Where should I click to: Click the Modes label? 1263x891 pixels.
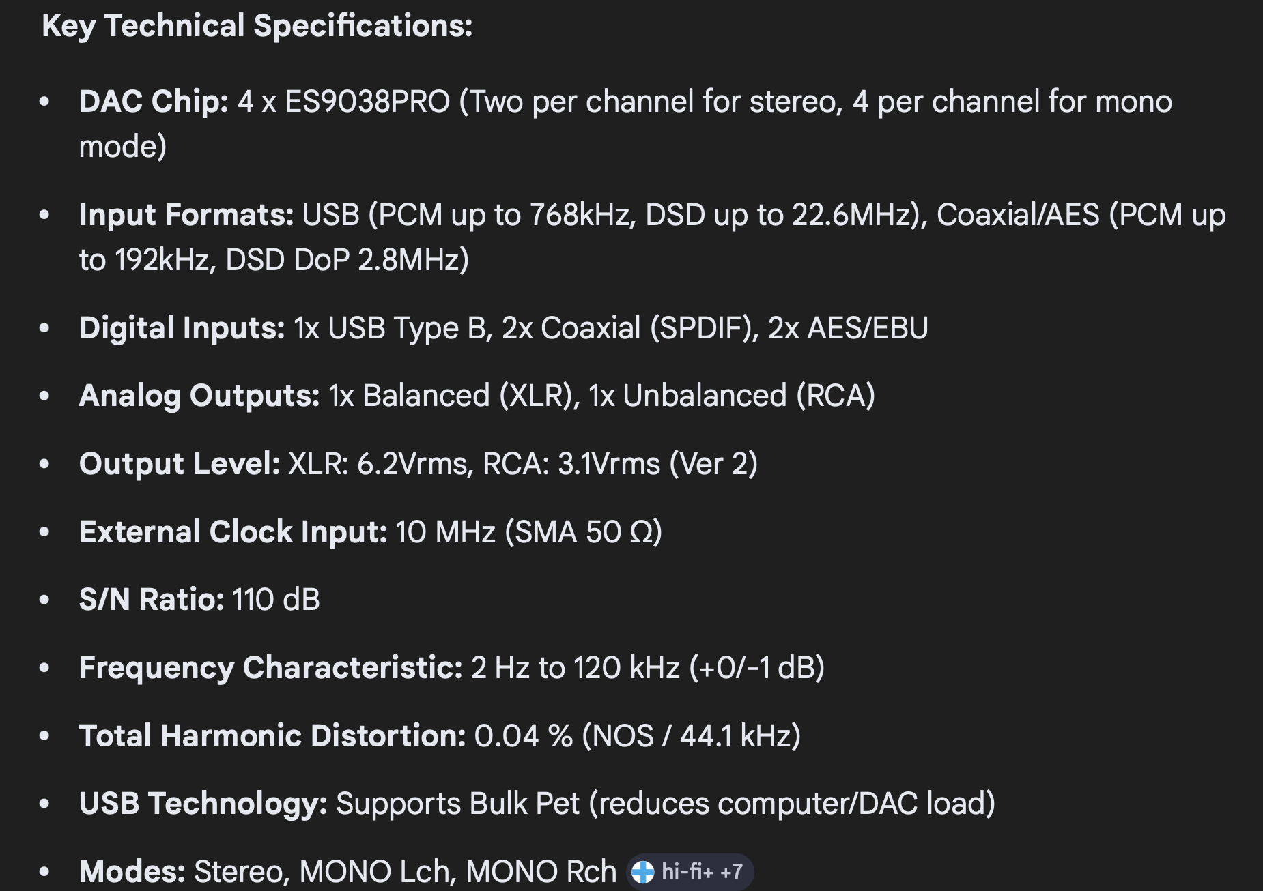point(132,872)
